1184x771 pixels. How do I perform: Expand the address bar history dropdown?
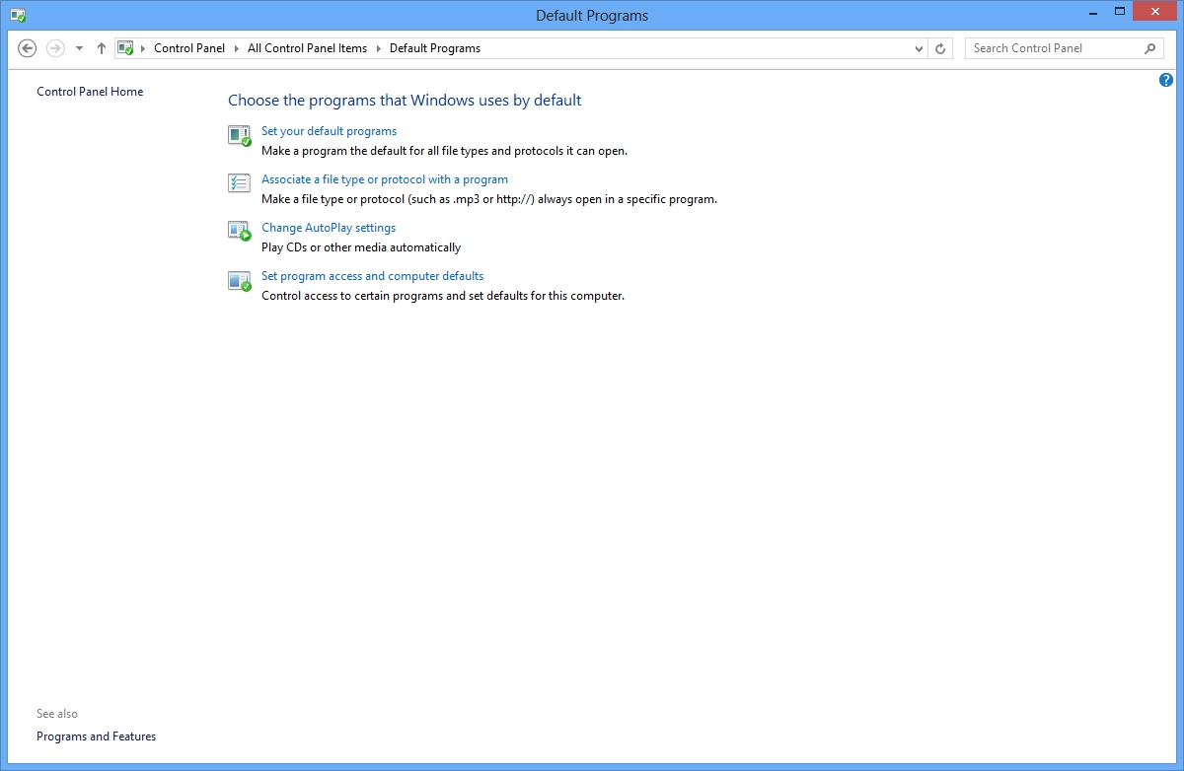click(x=920, y=48)
